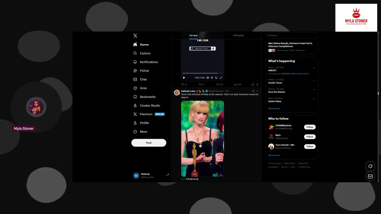Click the Delacey profile avatar

click(136, 176)
